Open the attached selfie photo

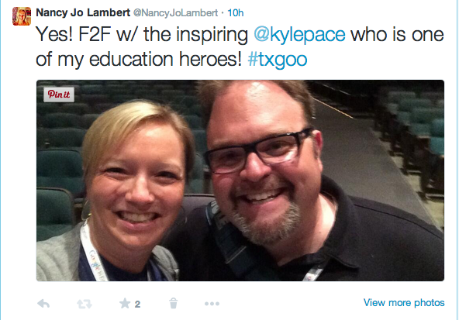tap(240, 181)
